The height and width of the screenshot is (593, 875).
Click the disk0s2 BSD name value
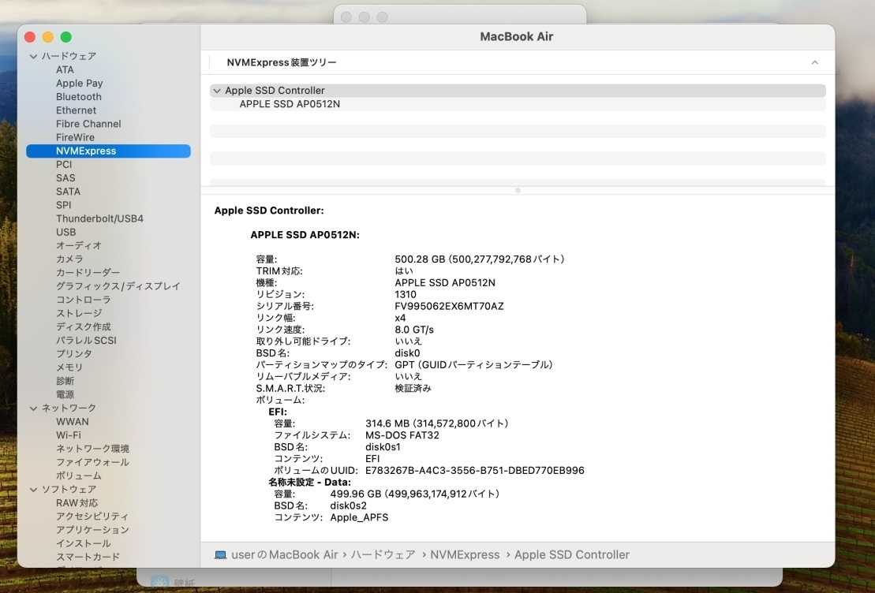(348, 506)
